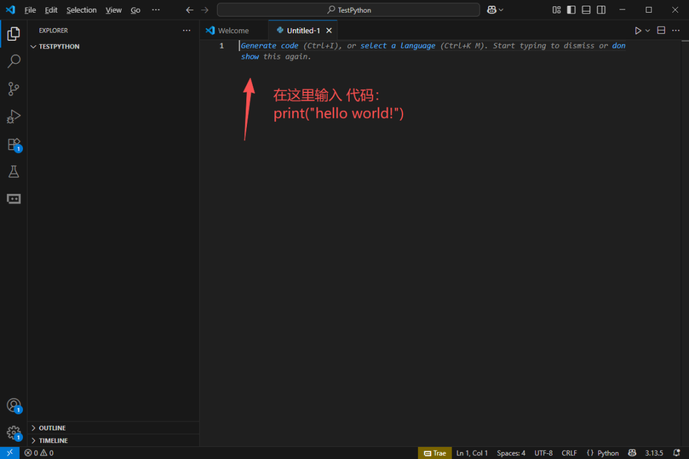
Task: Open the Remote Explorer monitor icon
Action: (x=13, y=199)
